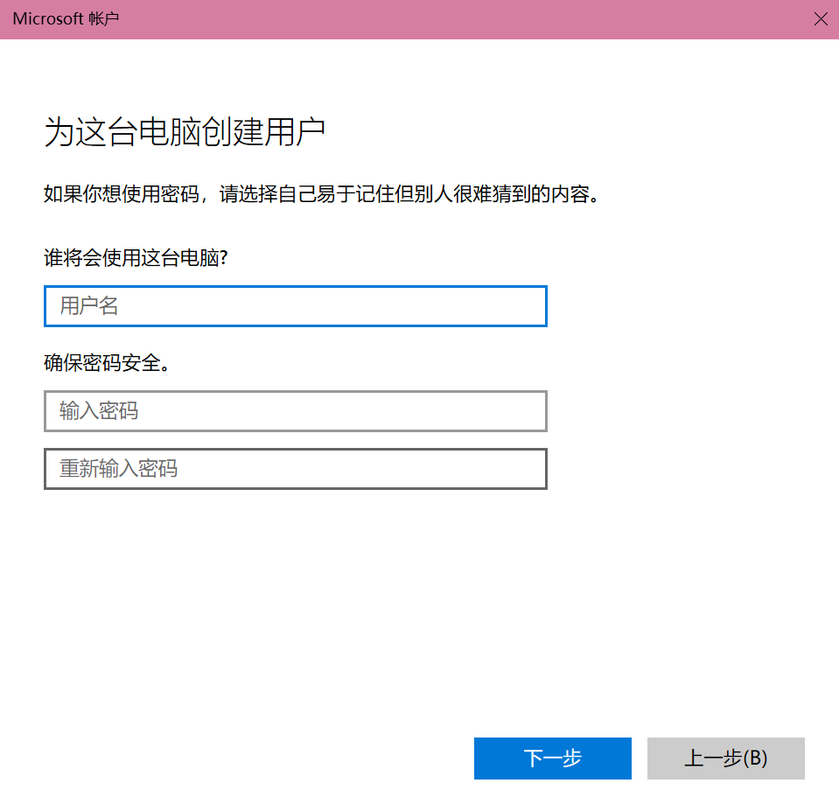
Task: Close the Microsoft 帐户 dialog
Action: pyautogui.click(x=821, y=19)
